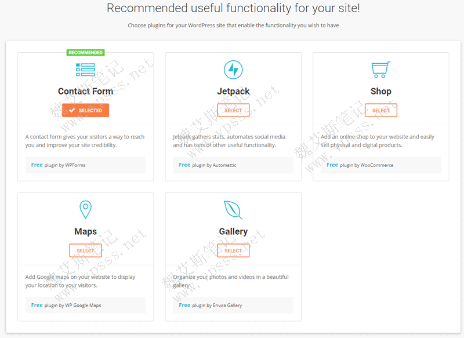Click the Gallery leaf icon
This screenshot has height=338, width=464.
(x=233, y=210)
